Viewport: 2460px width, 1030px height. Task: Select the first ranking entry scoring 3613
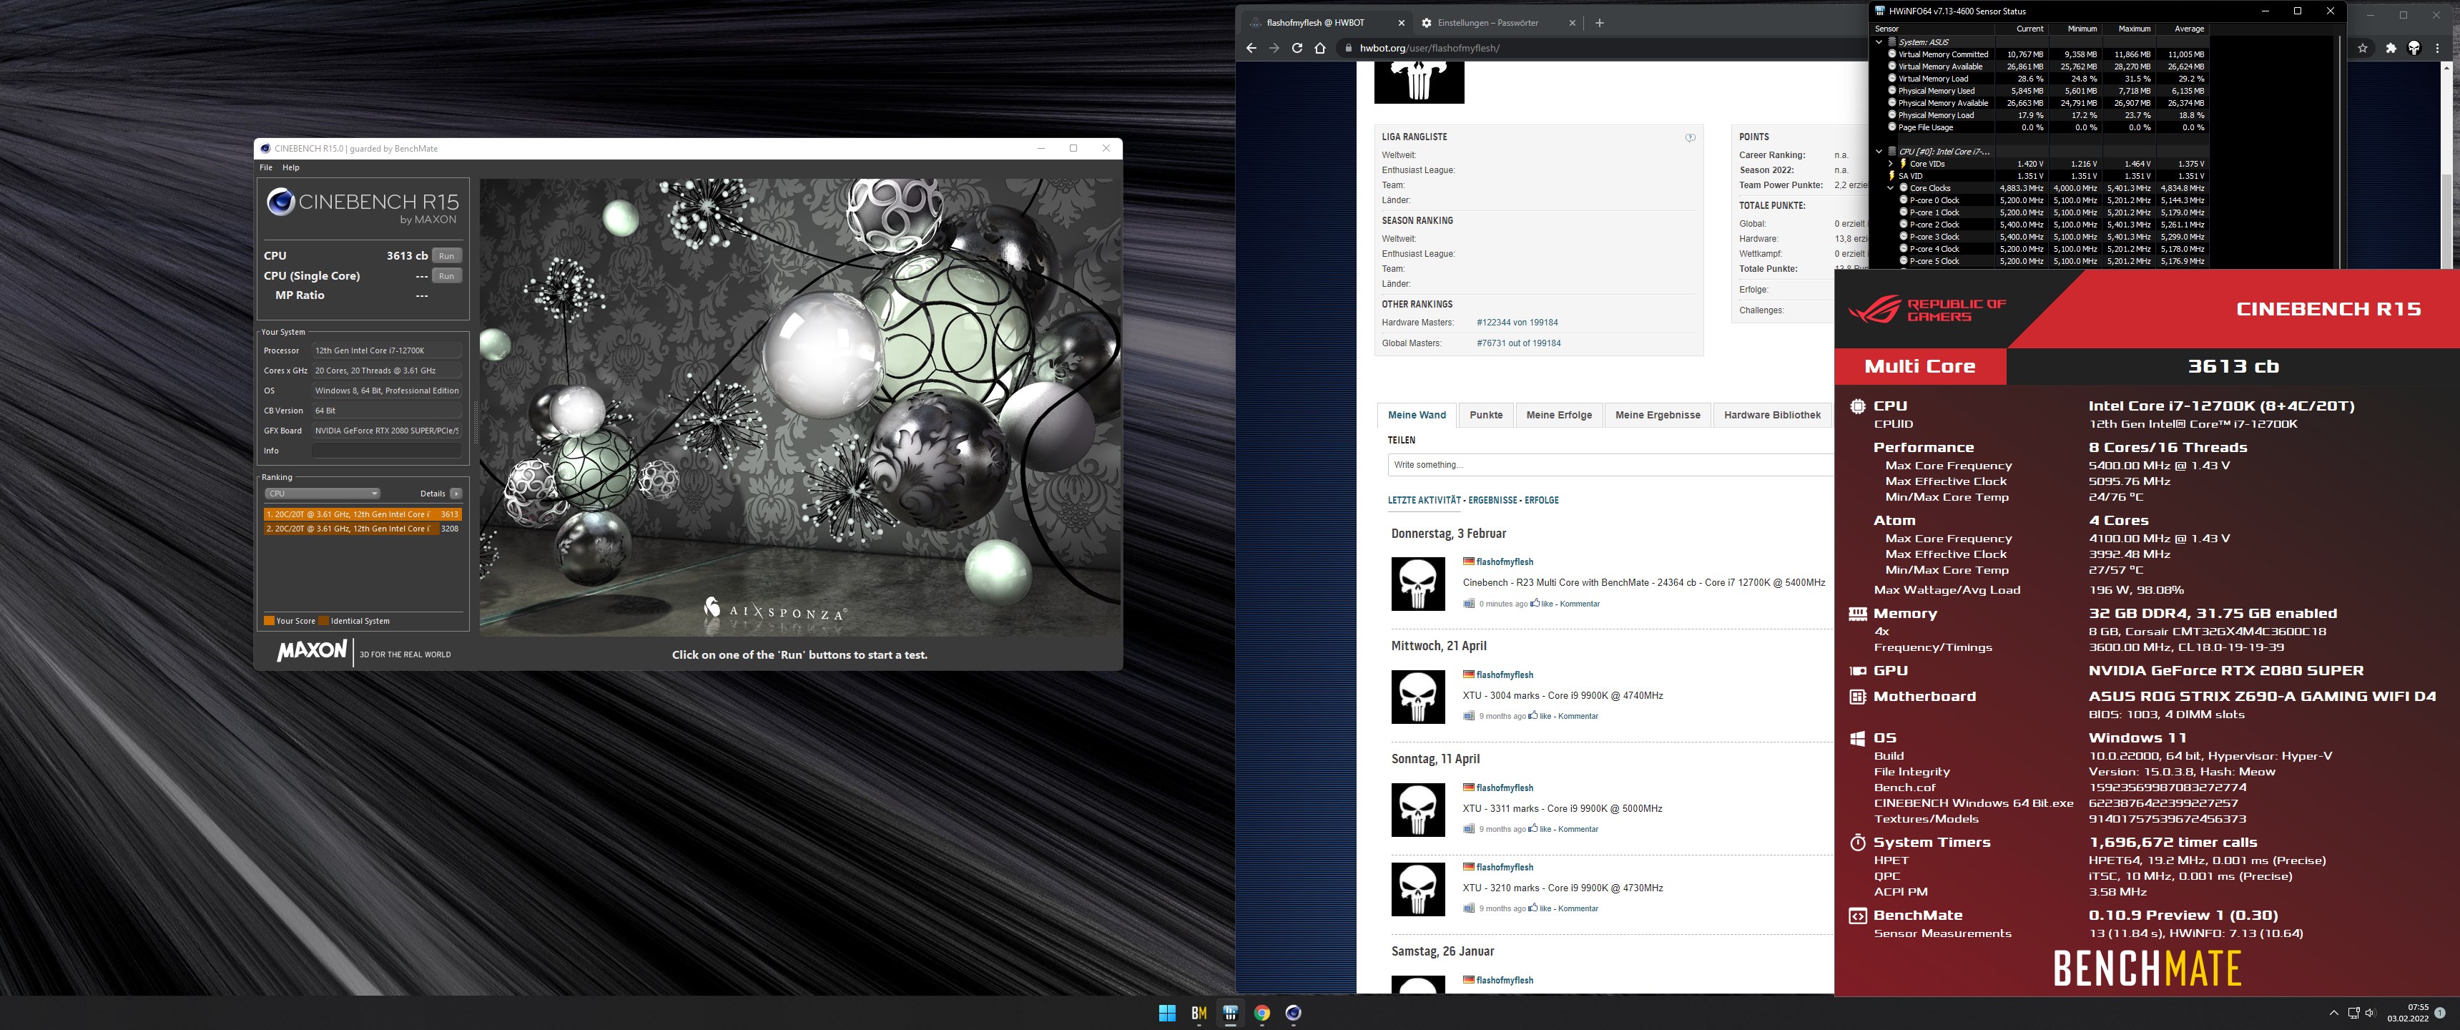[362, 514]
